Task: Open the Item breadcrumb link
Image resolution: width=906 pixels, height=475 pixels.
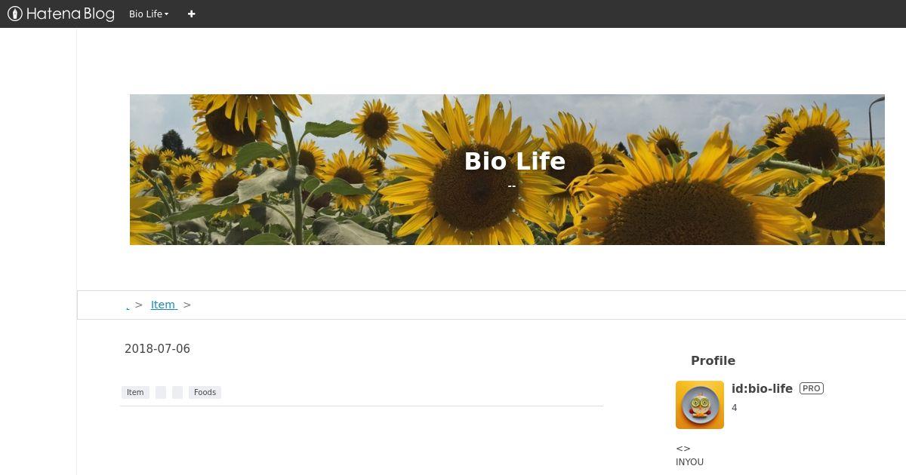Action: (163, 305)
